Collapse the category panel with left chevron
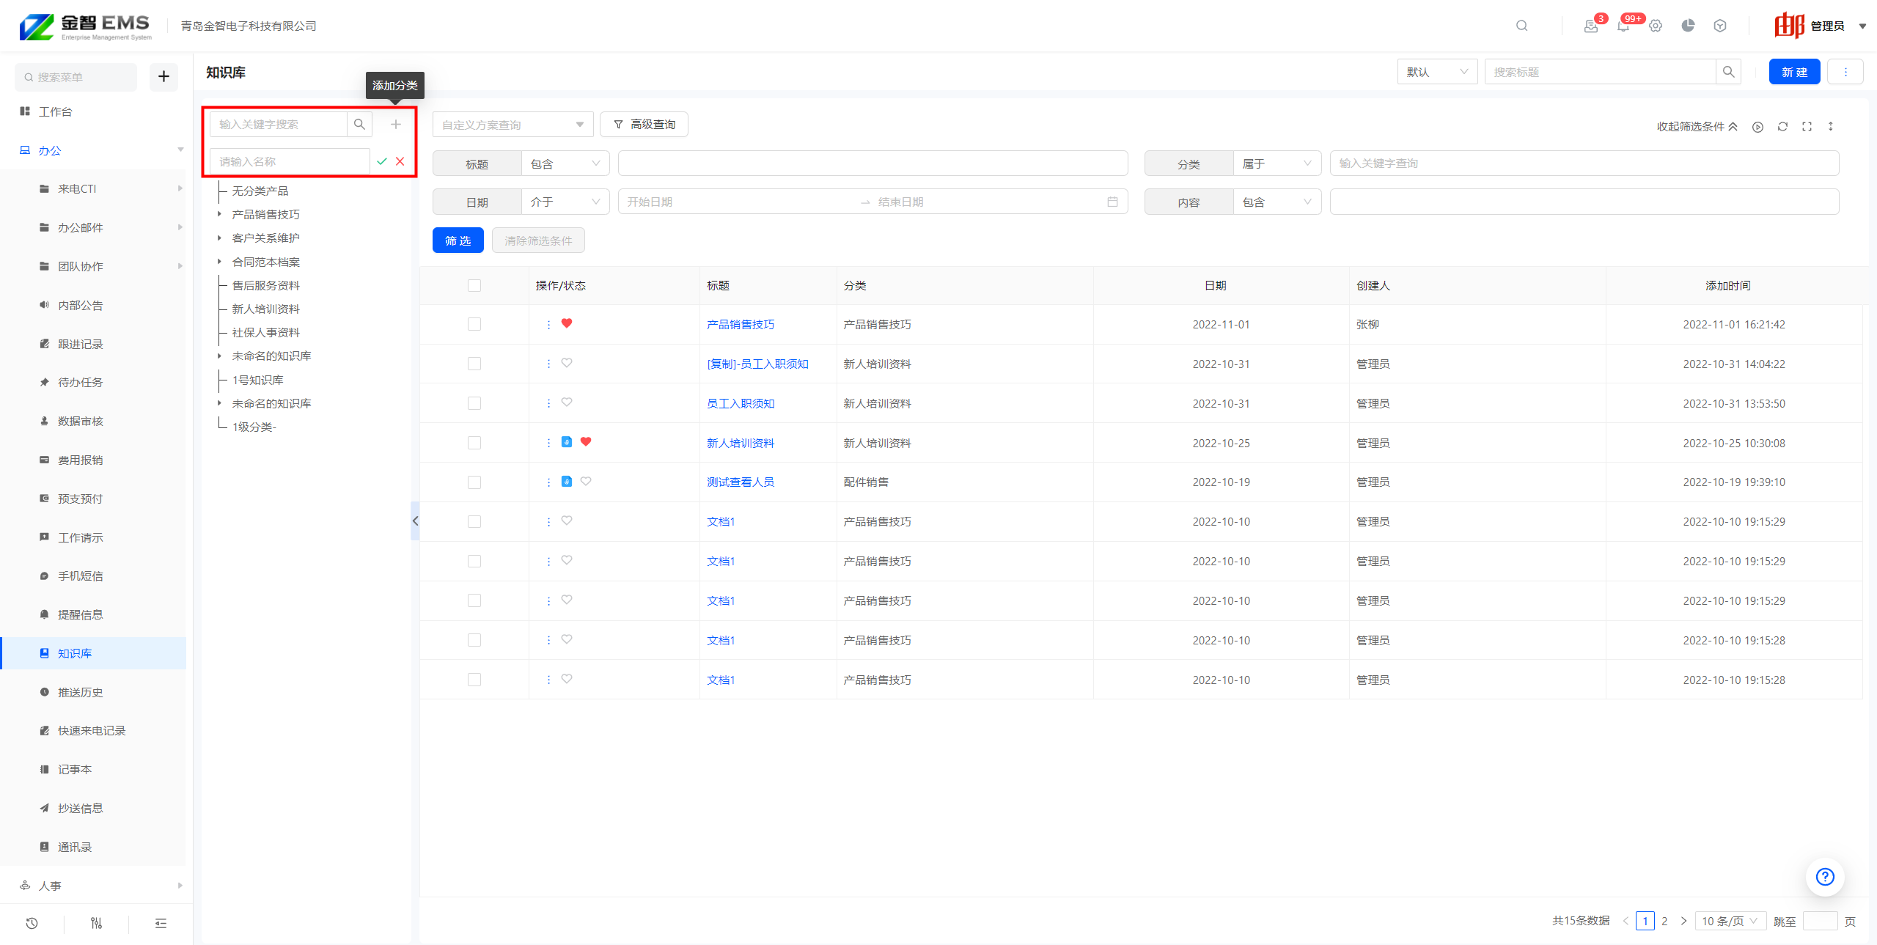 coord(415,521)
